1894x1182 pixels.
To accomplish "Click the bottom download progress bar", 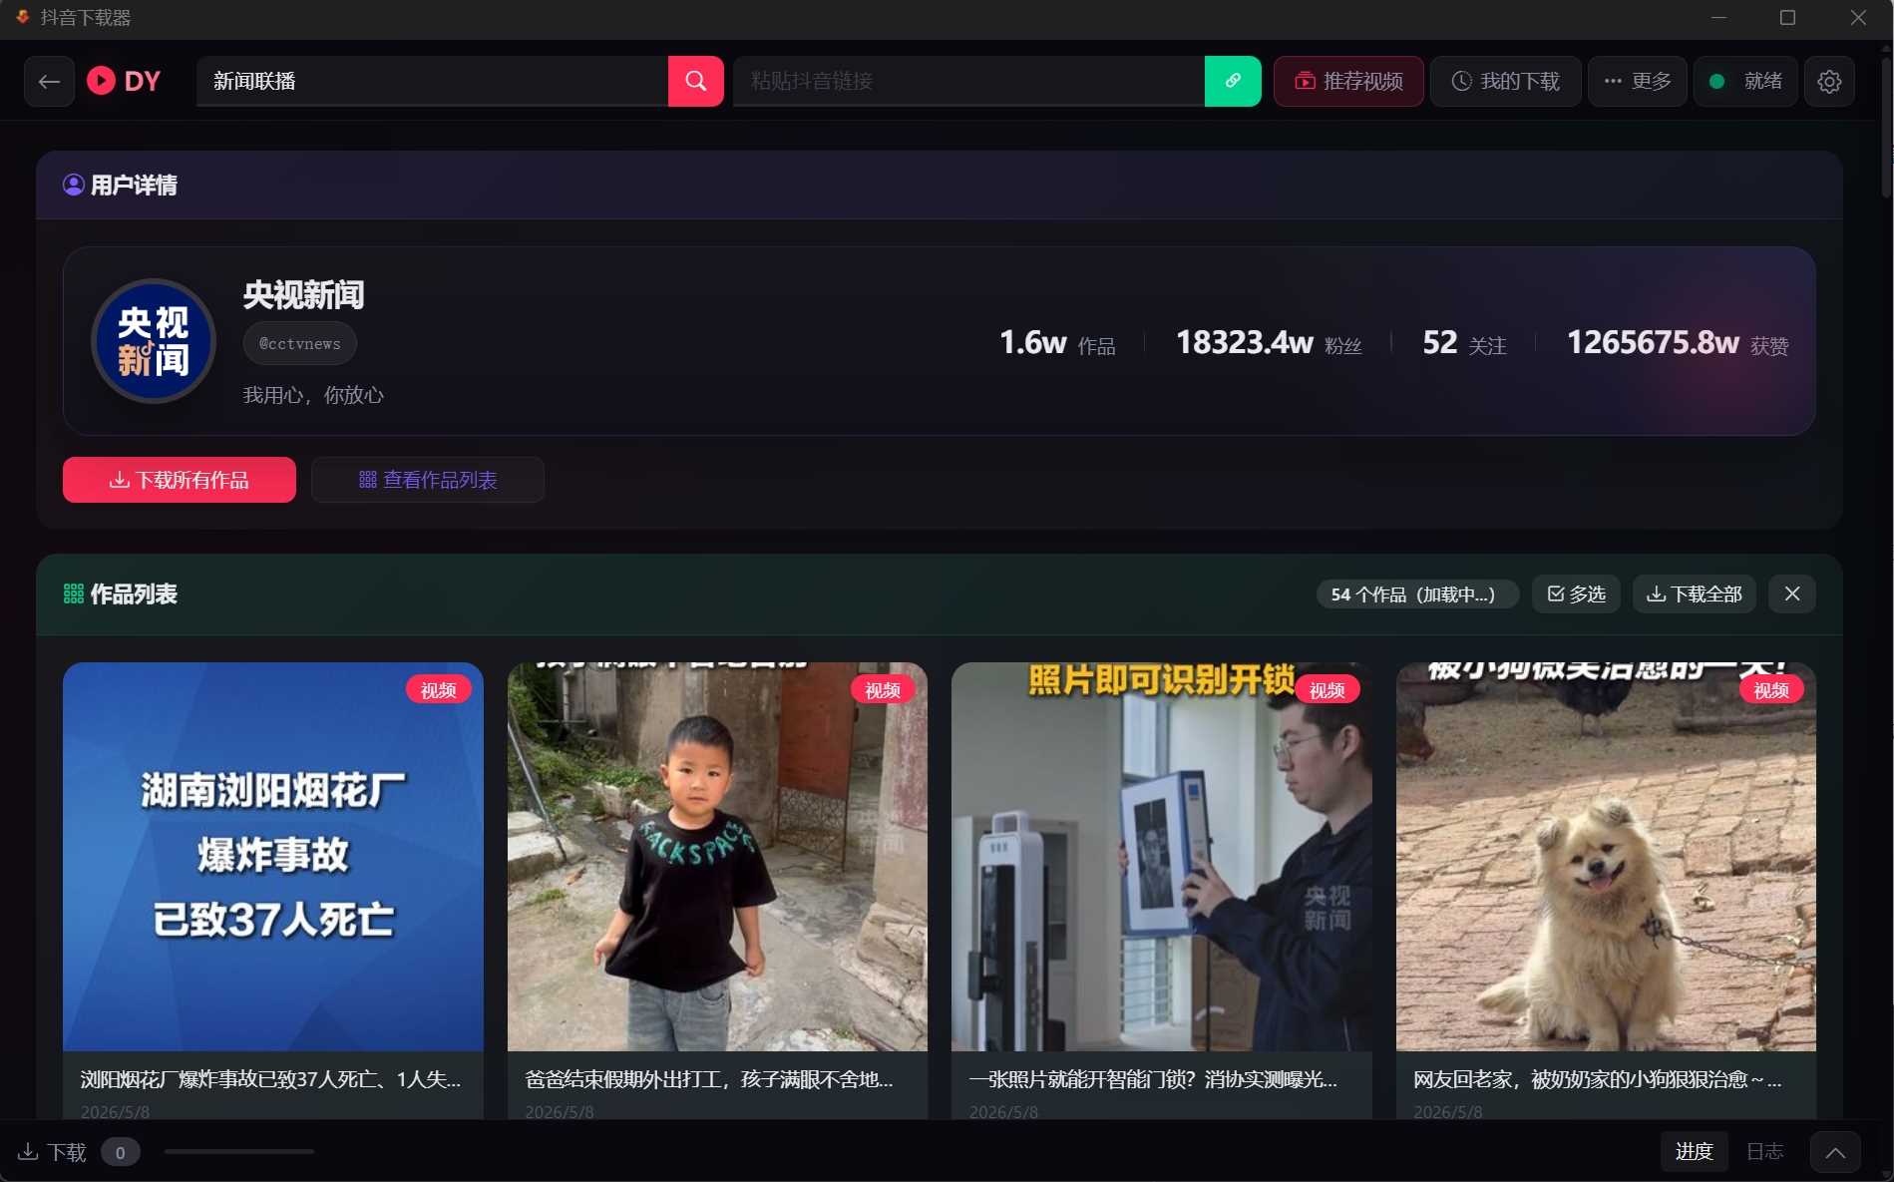I will [239, 1152].
